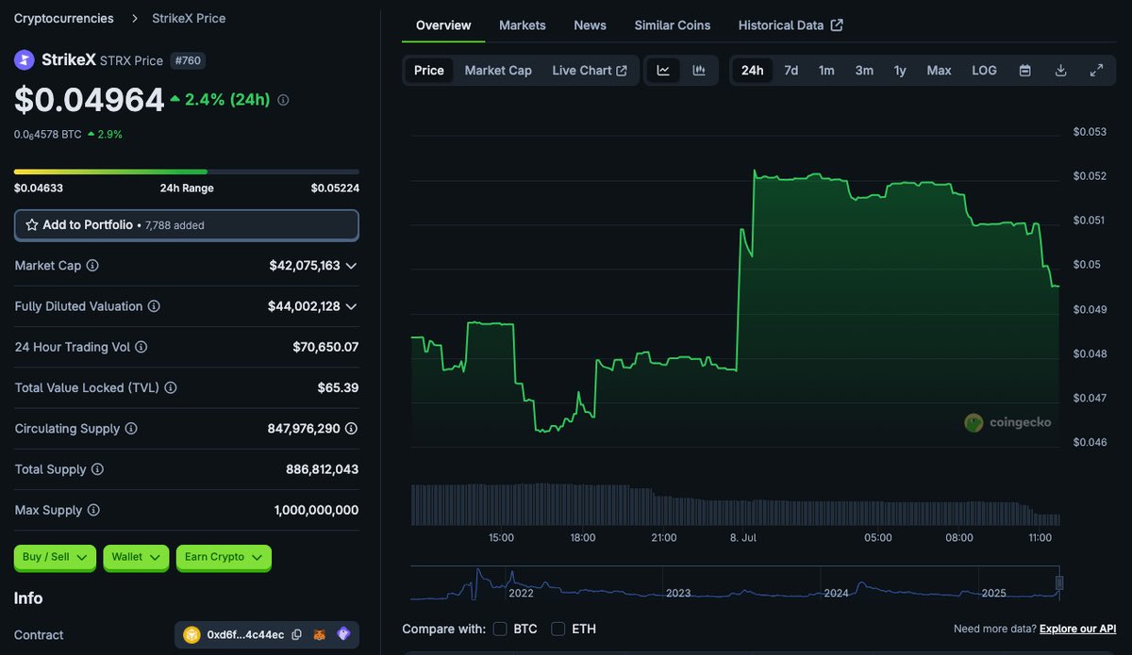The image size is (1132, 655).
Task: Select the 1y time range
Action: [x=900, y=71]
